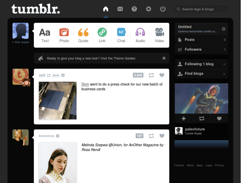Open the Messages envelope icon
The width and height of the screenshot is (244, 183).
tap(120, 9)
